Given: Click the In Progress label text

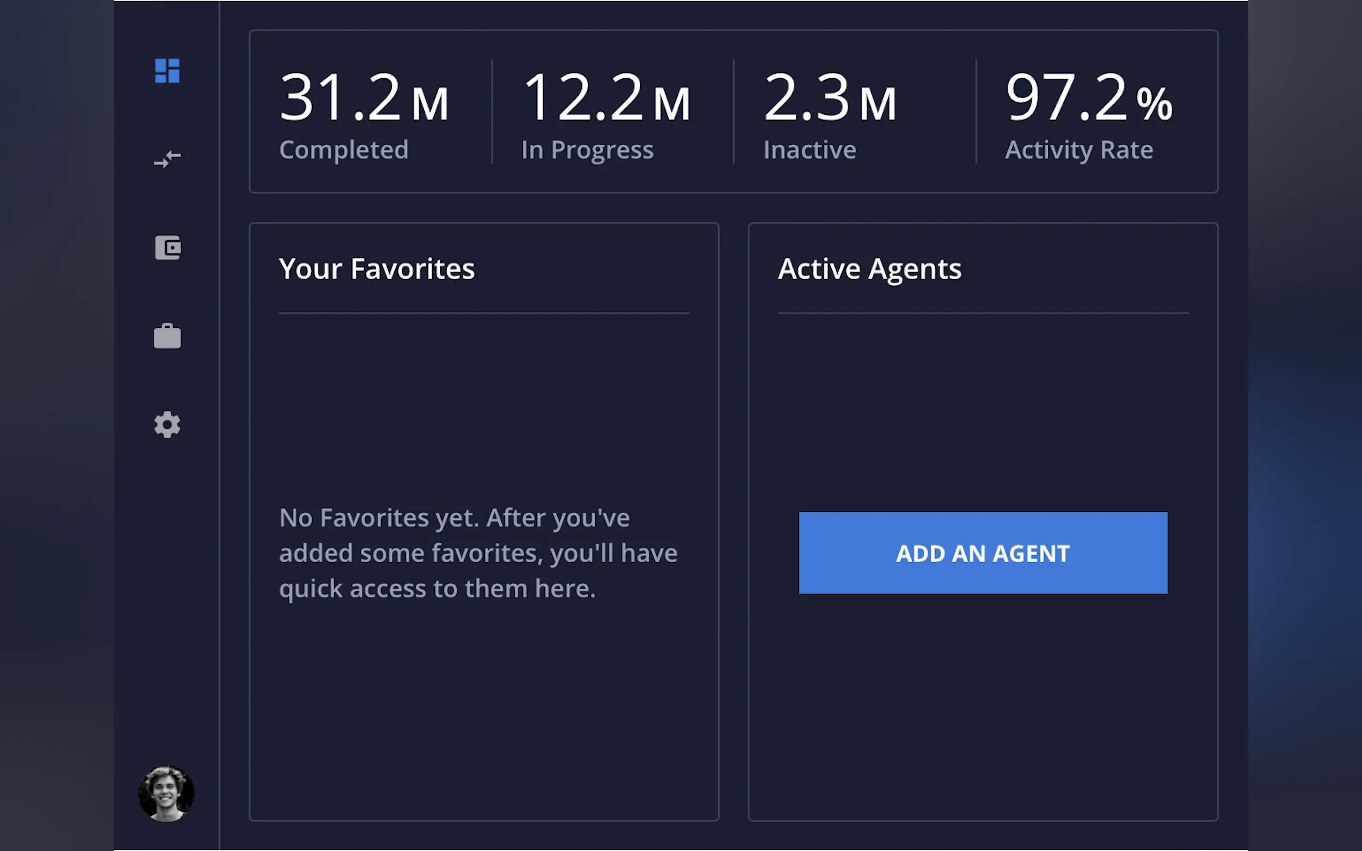Looking at the screenshot, I should click(587, 150).
